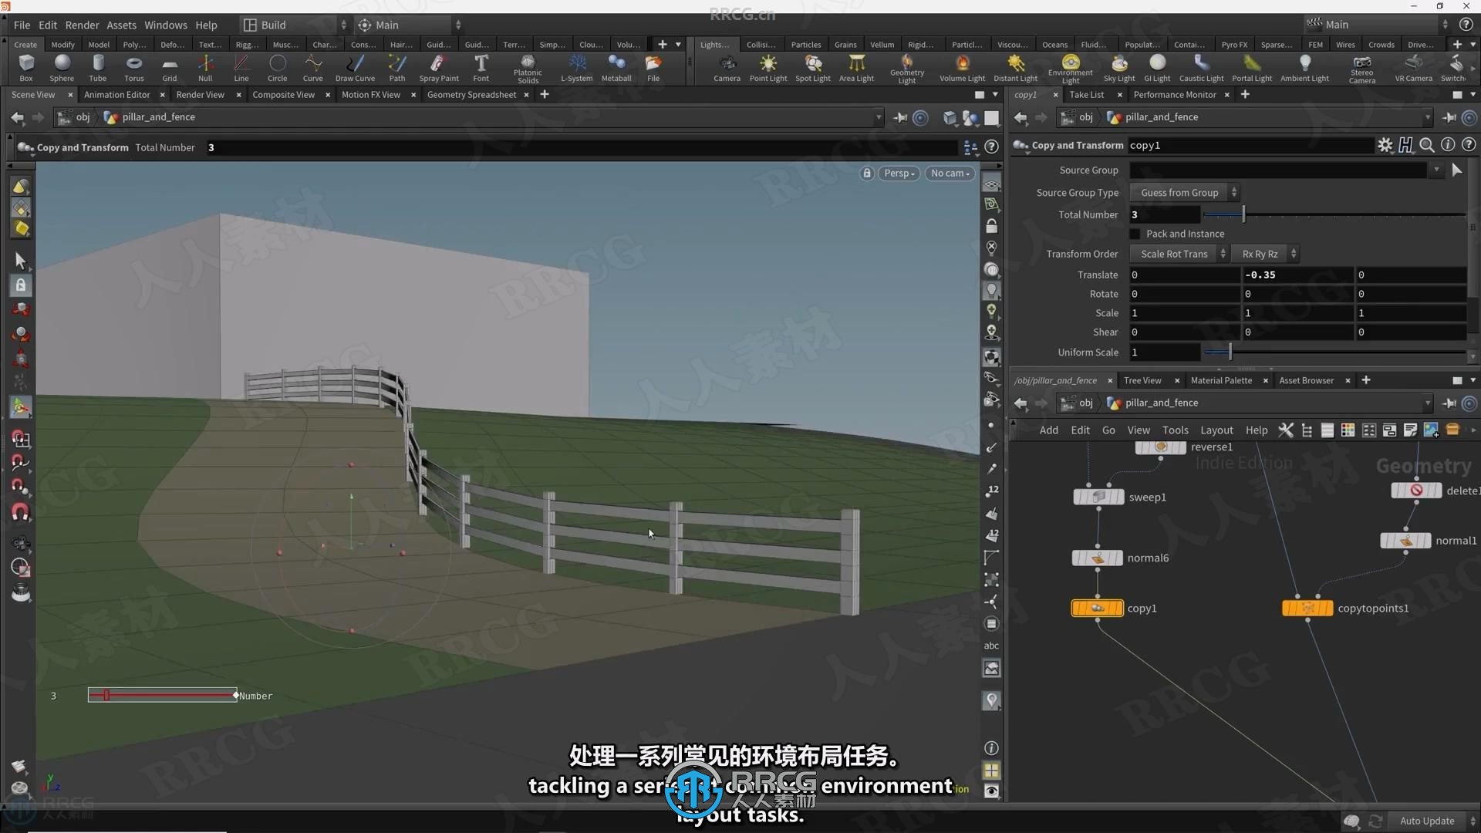1481x833 pixels.
Task: Select the Font shelf tool
Action: click(x=481, y=68)
